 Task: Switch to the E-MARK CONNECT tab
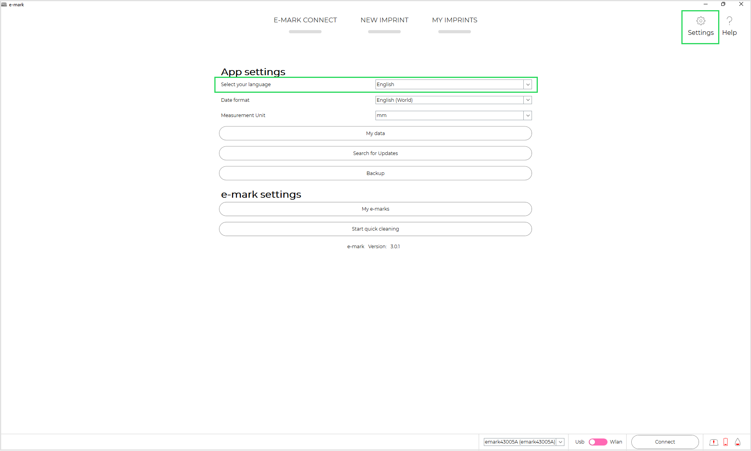click(305, 20)
